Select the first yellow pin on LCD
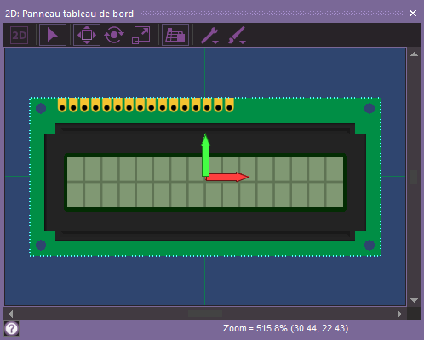This screenshot has height=340, width=424. point(62,105)
